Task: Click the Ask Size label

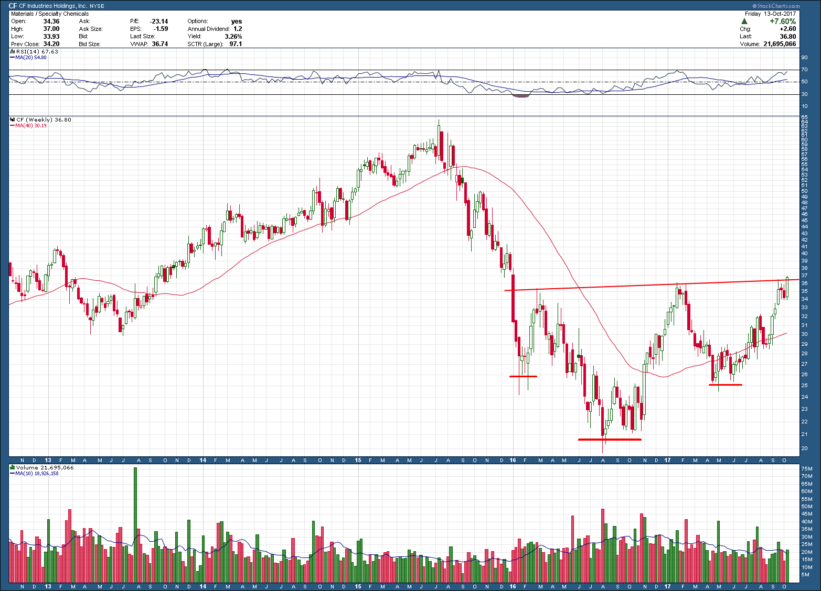Action: (91, 29)
